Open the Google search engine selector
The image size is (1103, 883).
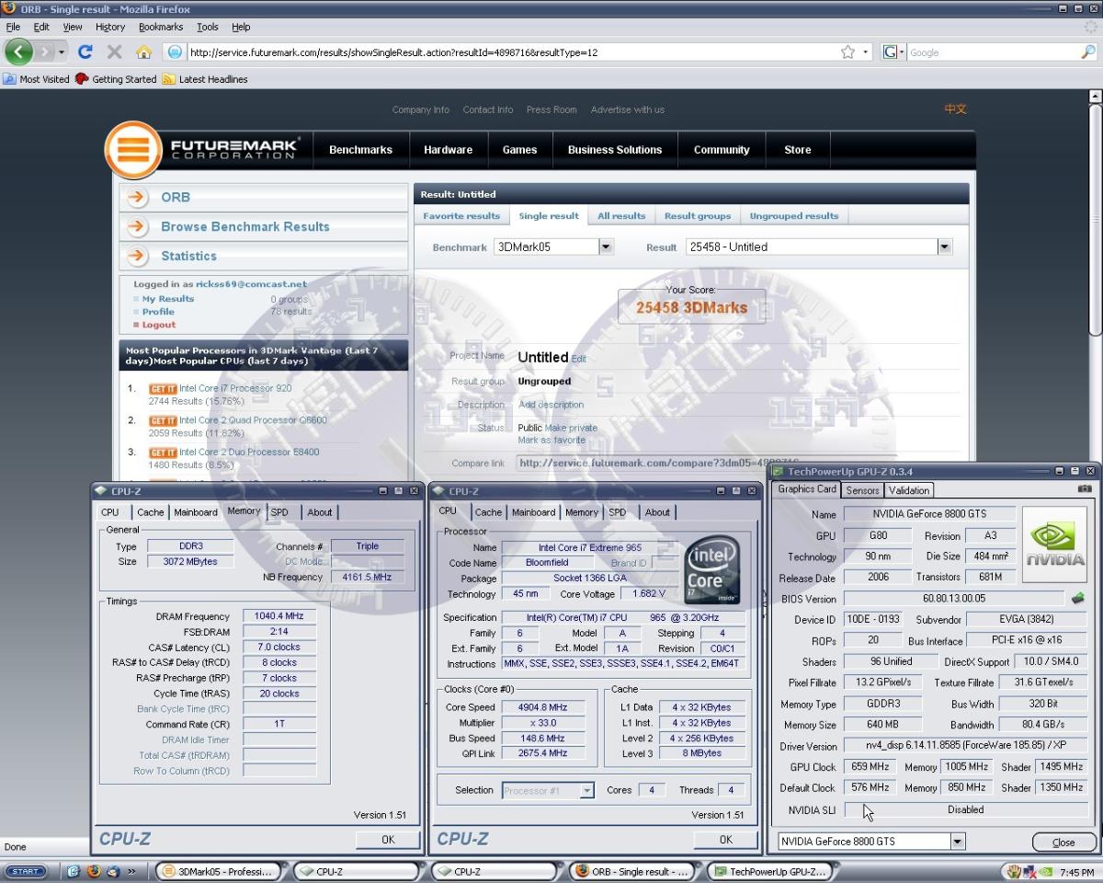(x=893, y=52)
